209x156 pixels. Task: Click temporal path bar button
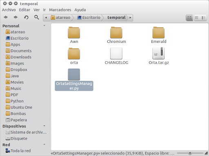(x=116, y=18)
